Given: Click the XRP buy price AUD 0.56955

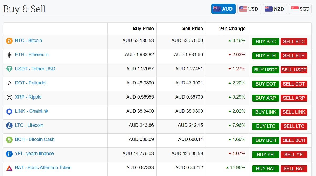Looking at the screenshot, I should click(140, 97).
